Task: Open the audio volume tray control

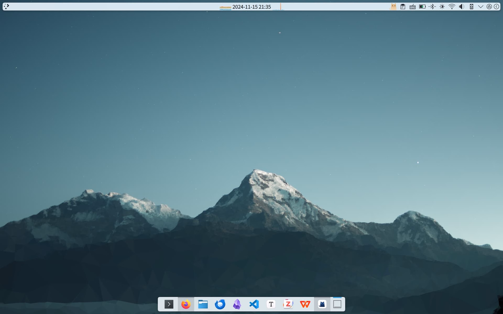Action: [462, 7]
